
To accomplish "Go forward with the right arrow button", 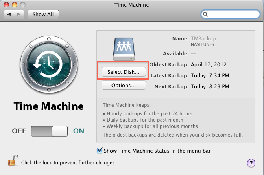I will pyautogui.click(x=20, y=14).
